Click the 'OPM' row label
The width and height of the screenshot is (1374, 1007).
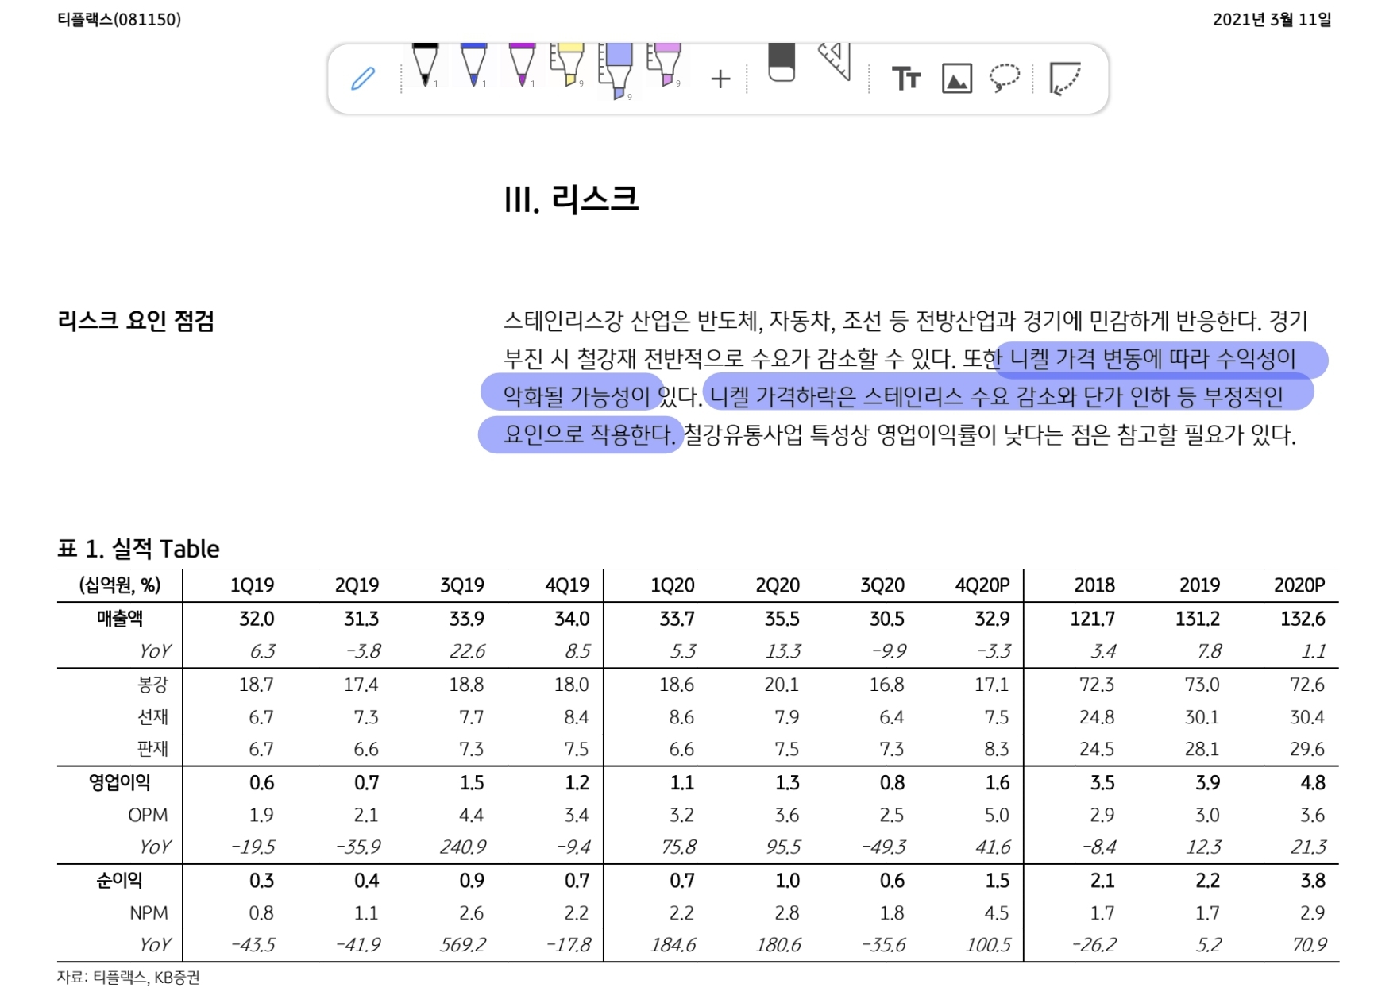148,816
